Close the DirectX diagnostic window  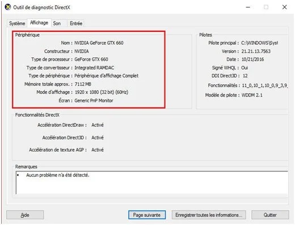tap(284, 7)
